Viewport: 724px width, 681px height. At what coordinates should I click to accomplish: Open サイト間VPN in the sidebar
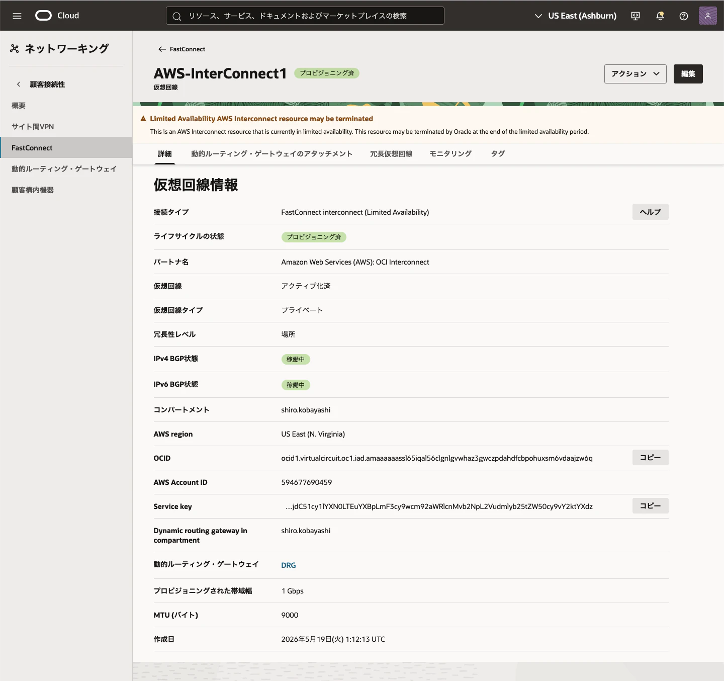(66, 127)
